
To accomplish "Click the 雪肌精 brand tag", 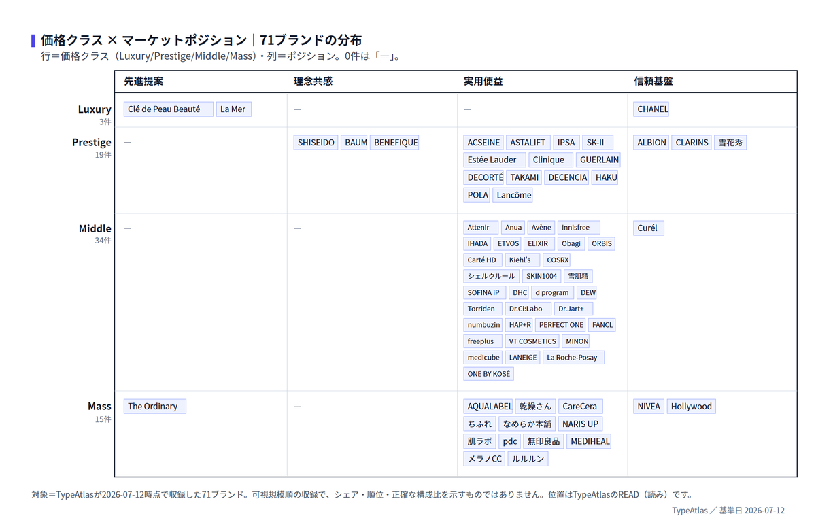I will [579, 276].
